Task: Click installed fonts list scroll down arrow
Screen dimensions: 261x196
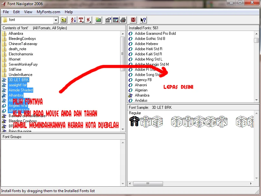Action: pyautogui.click(x=256, y=100)
